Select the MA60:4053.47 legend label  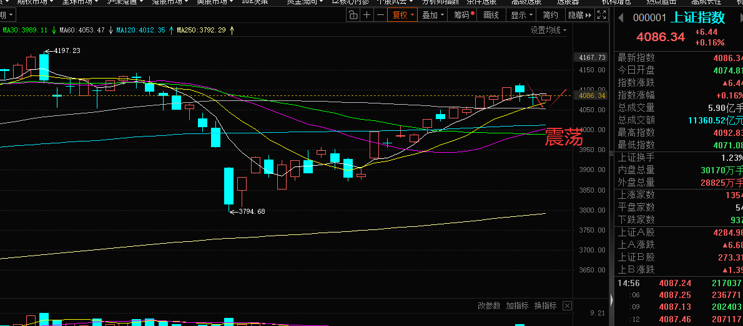(x=82, y=31)
